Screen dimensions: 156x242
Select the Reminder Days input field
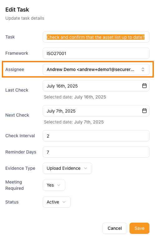click(96, 152)
